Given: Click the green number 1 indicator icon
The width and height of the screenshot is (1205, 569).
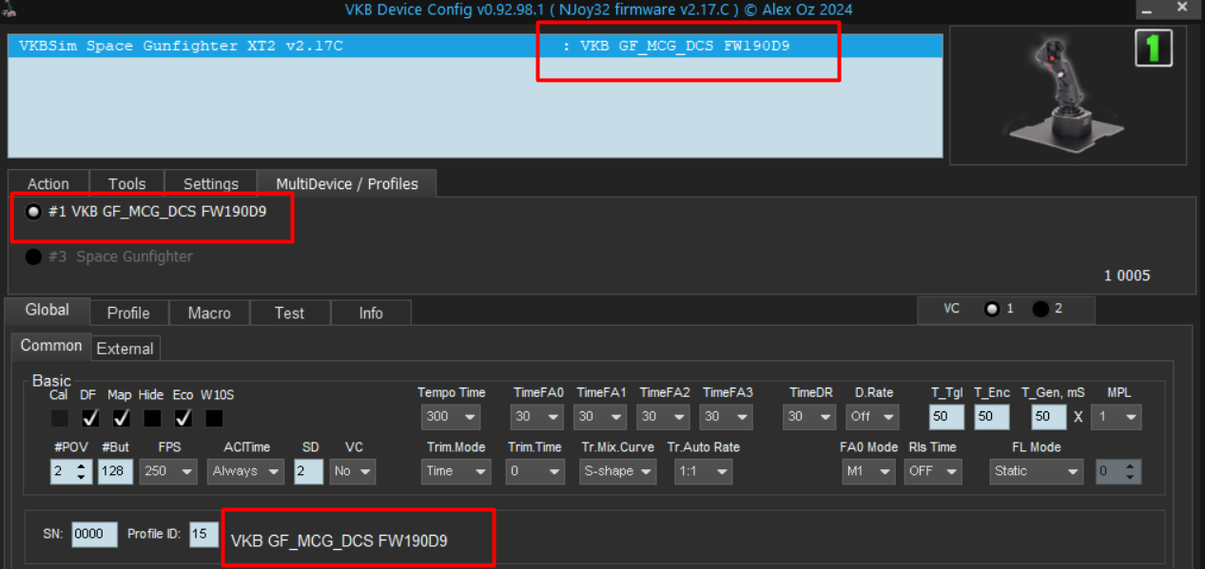Looking at the screenshot, I should pyautogui.click(x=1154, y=47).
